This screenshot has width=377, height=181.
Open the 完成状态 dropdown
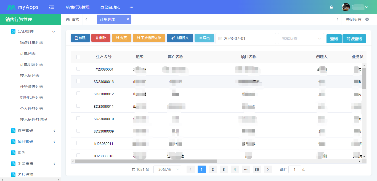[301, 38]
